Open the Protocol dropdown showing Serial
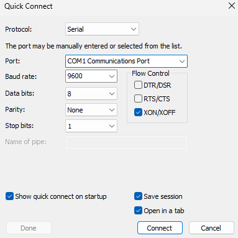The height and width of the screenshot is (238, 238). click(102, 29)
